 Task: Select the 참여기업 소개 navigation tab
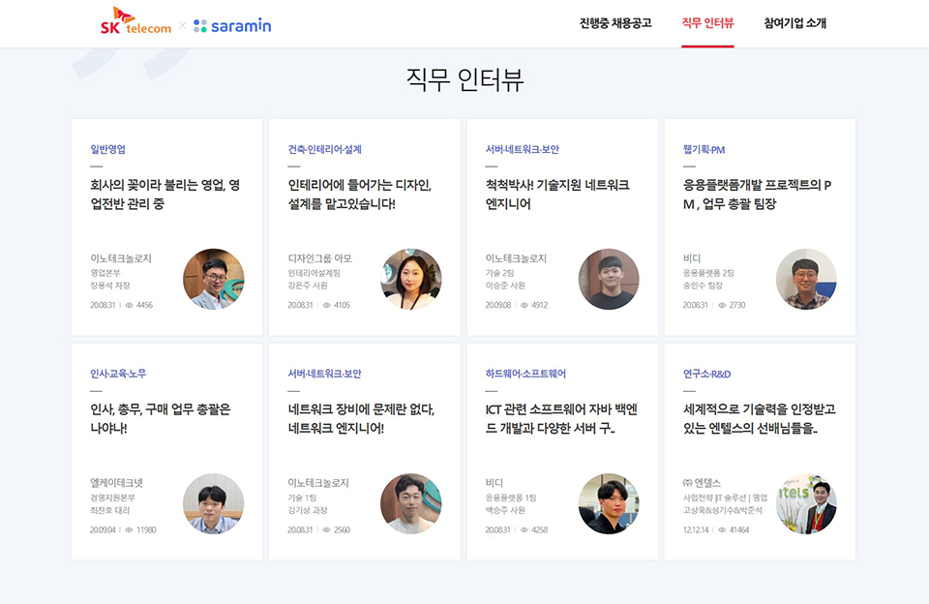pyautogui.click(x=796, y=24)
